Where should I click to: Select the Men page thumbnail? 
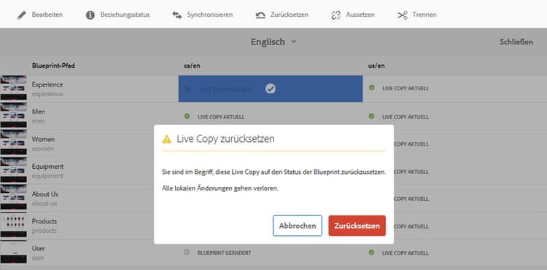pos(13,115)
